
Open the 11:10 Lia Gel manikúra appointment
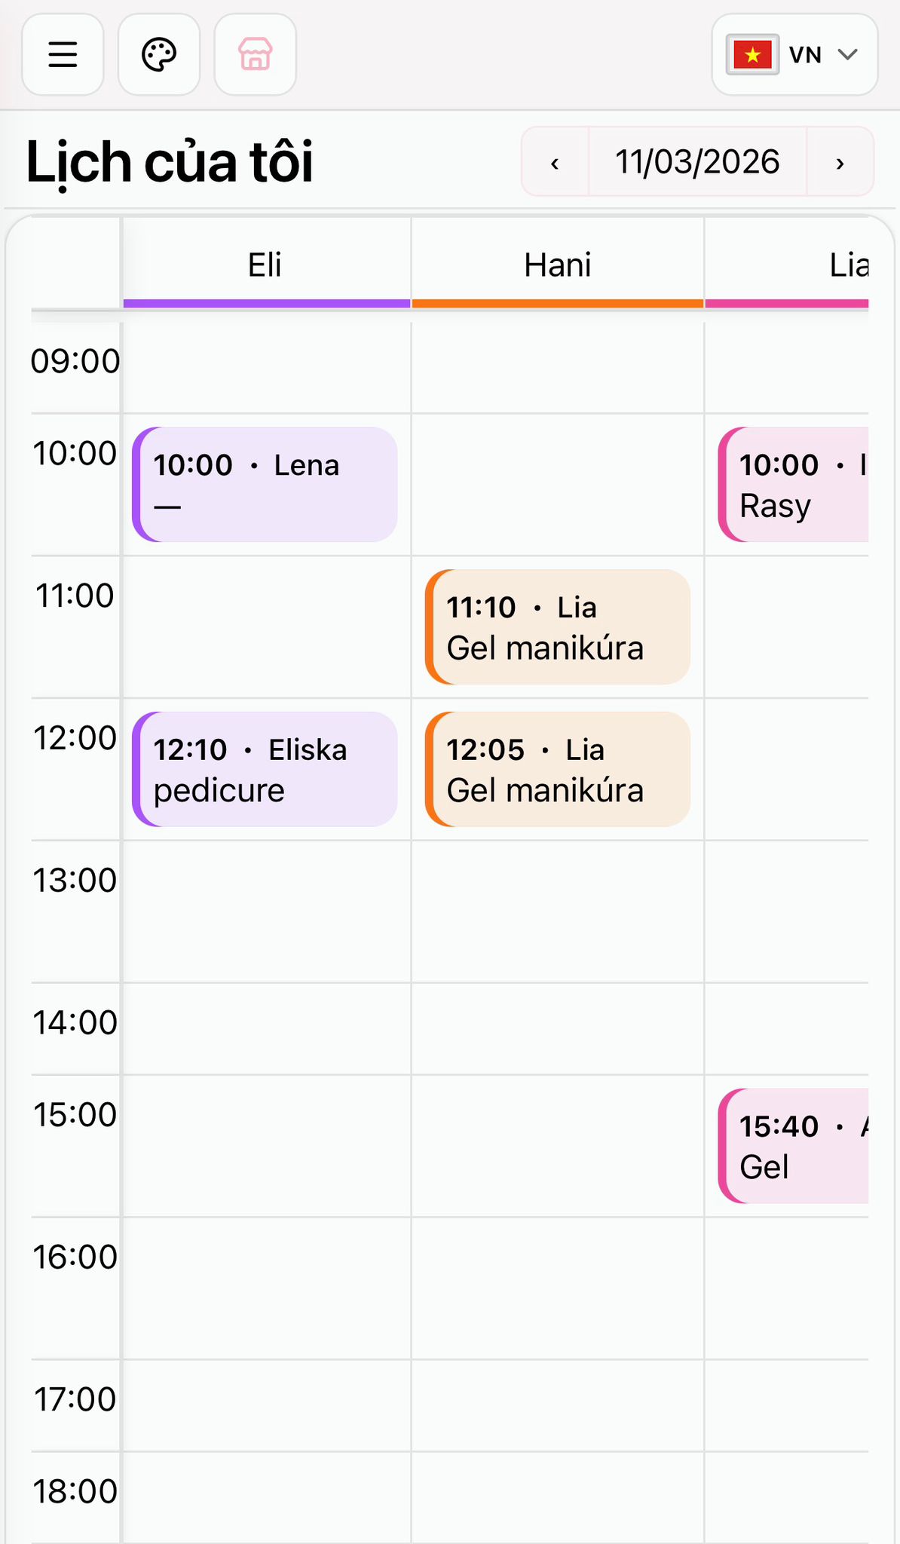tap(558, 626)
